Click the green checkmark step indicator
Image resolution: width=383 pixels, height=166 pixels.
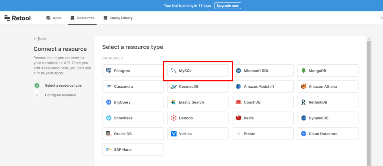click(x=37, y=85)
